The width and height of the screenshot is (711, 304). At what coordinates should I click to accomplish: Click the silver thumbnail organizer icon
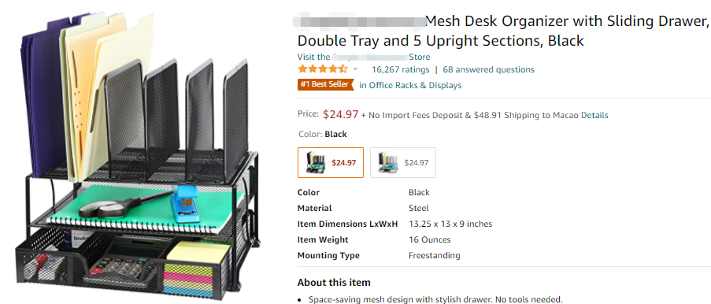[x=387, y=162]
